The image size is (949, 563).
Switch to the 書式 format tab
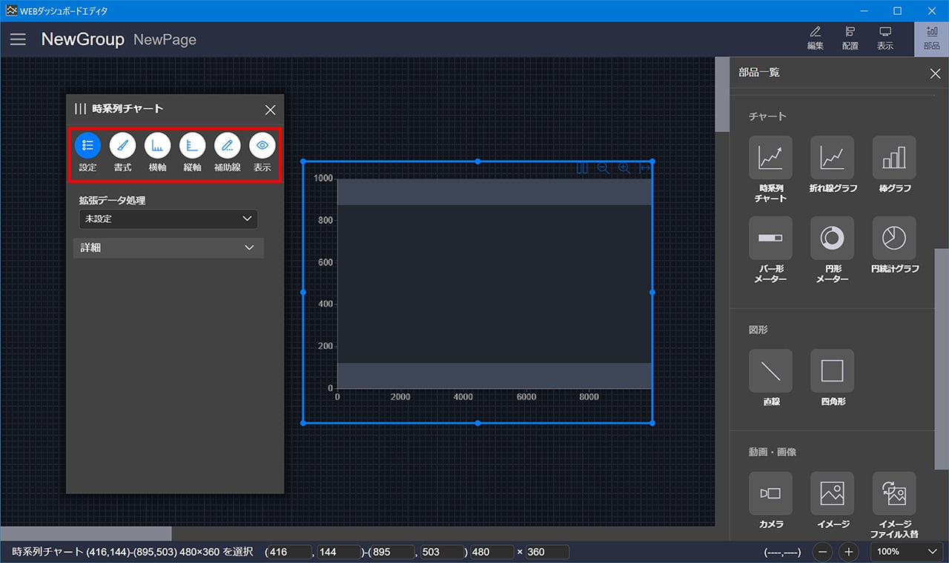[123, 145]
